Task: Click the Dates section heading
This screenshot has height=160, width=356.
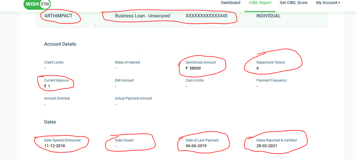Action: point(50,122)
